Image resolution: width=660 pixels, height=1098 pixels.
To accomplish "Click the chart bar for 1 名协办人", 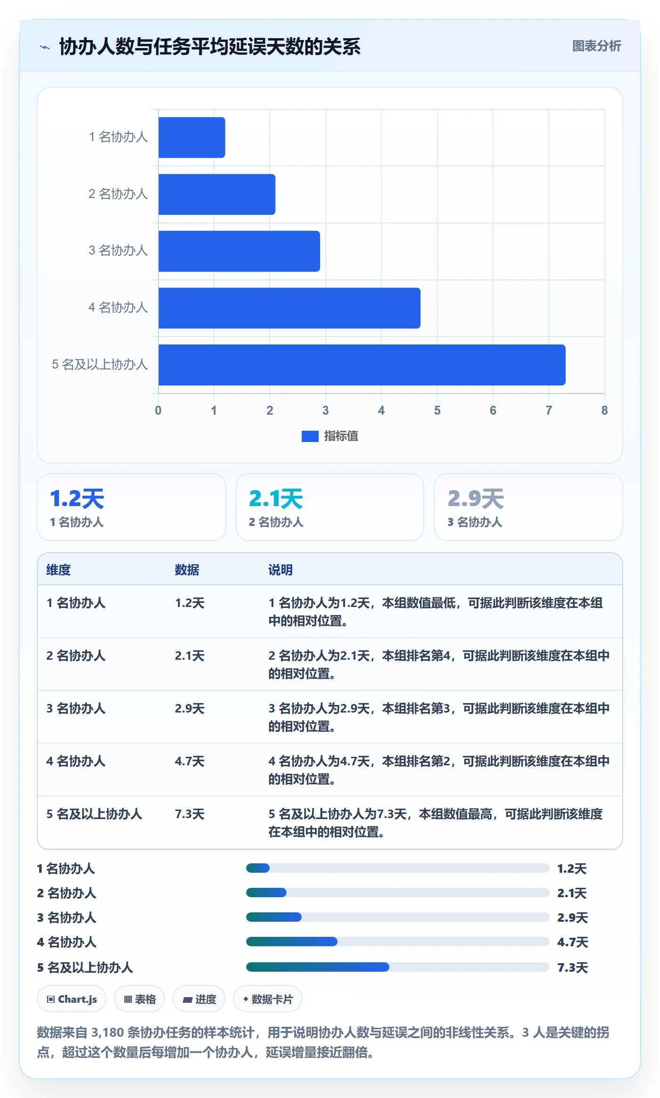I will coord(192,138).
